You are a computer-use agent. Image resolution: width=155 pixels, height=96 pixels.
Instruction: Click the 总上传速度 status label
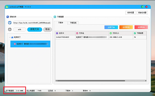click(31, 91)
